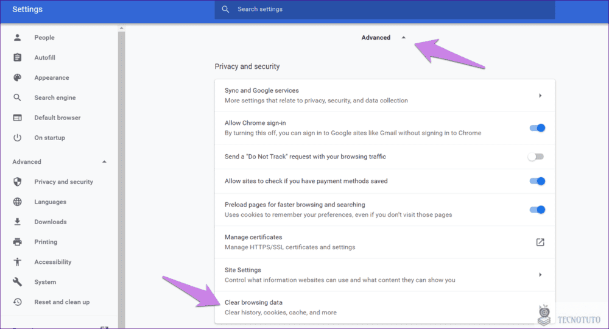
Task: Click the On startup power icon
Action: [17, 138]
